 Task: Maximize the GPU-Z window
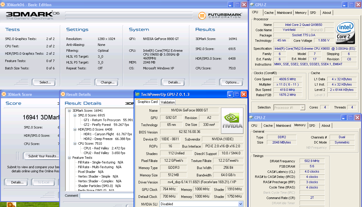pyautogui.click(x=237, y=94)
